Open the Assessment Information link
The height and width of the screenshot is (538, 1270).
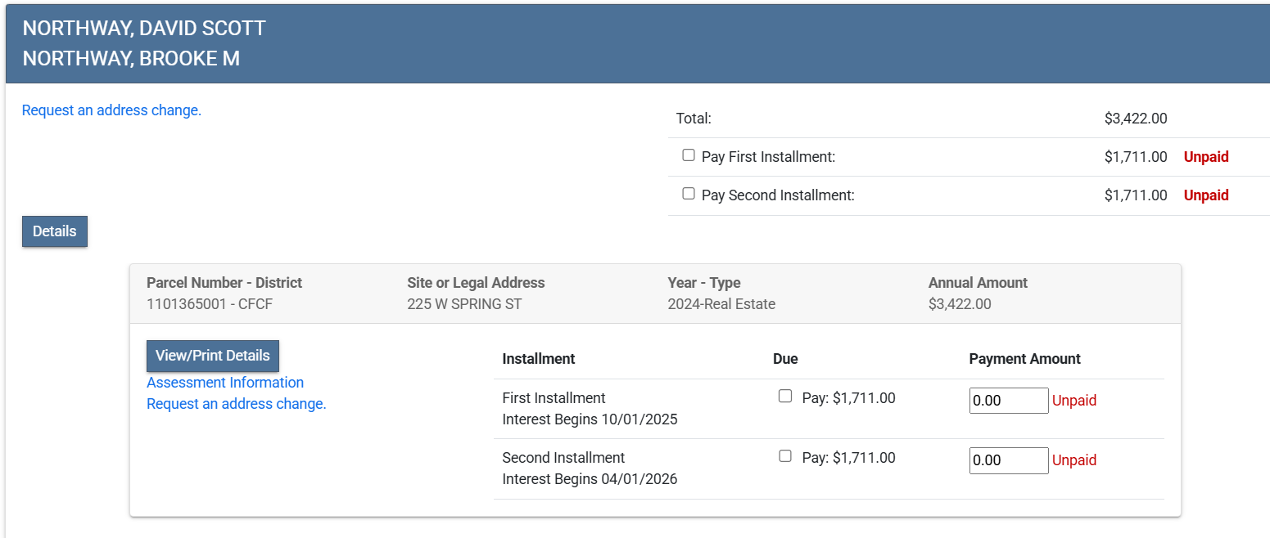[x=225, y=383]
